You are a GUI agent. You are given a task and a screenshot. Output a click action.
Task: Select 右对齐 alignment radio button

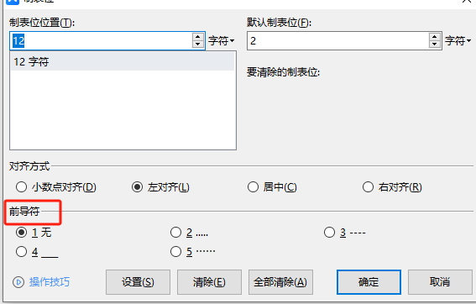[x=368, y=187]
